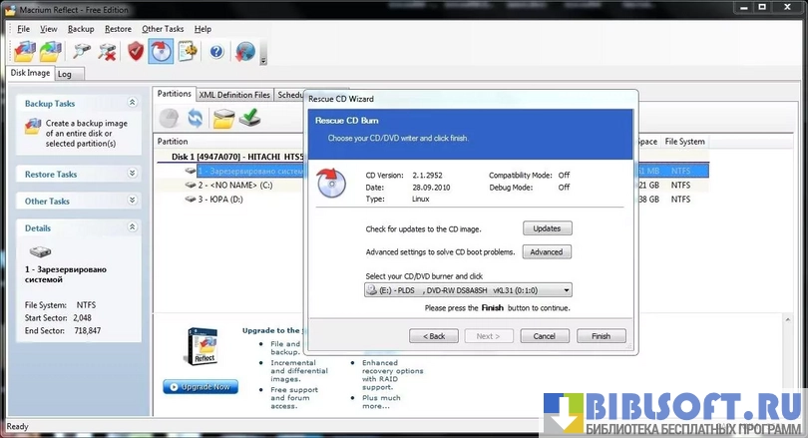
Task: Click the red shield verify icon
Action: click(x=136, y=51)
